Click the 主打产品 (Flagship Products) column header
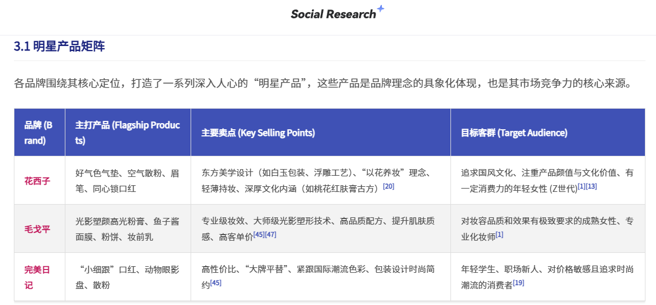 click(127, 133)
